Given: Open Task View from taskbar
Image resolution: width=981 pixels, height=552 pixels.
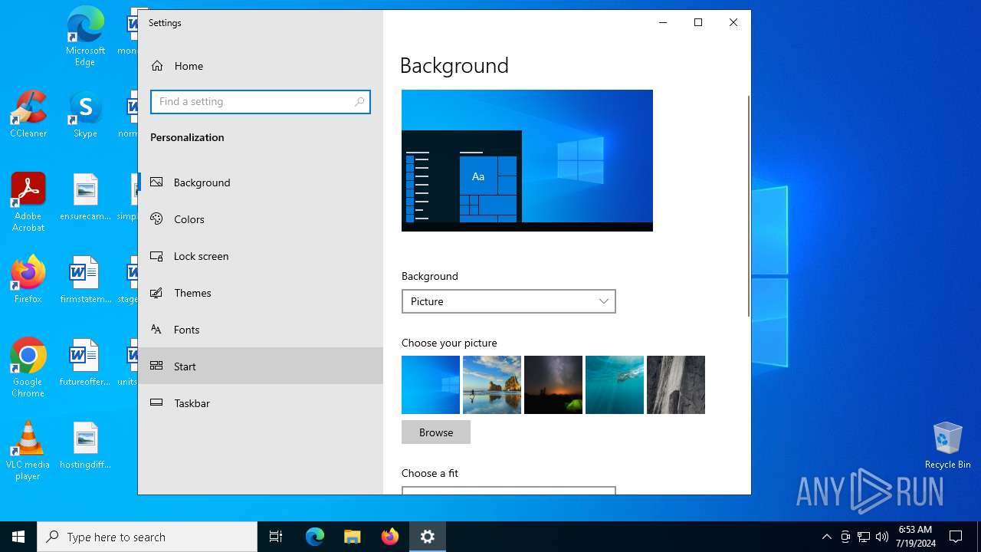Looking at the screenshot, I should point(276,537).
